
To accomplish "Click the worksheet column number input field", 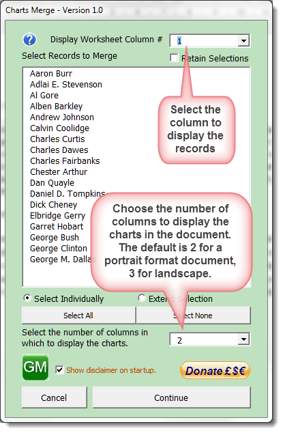I will [x=204, y=40].
